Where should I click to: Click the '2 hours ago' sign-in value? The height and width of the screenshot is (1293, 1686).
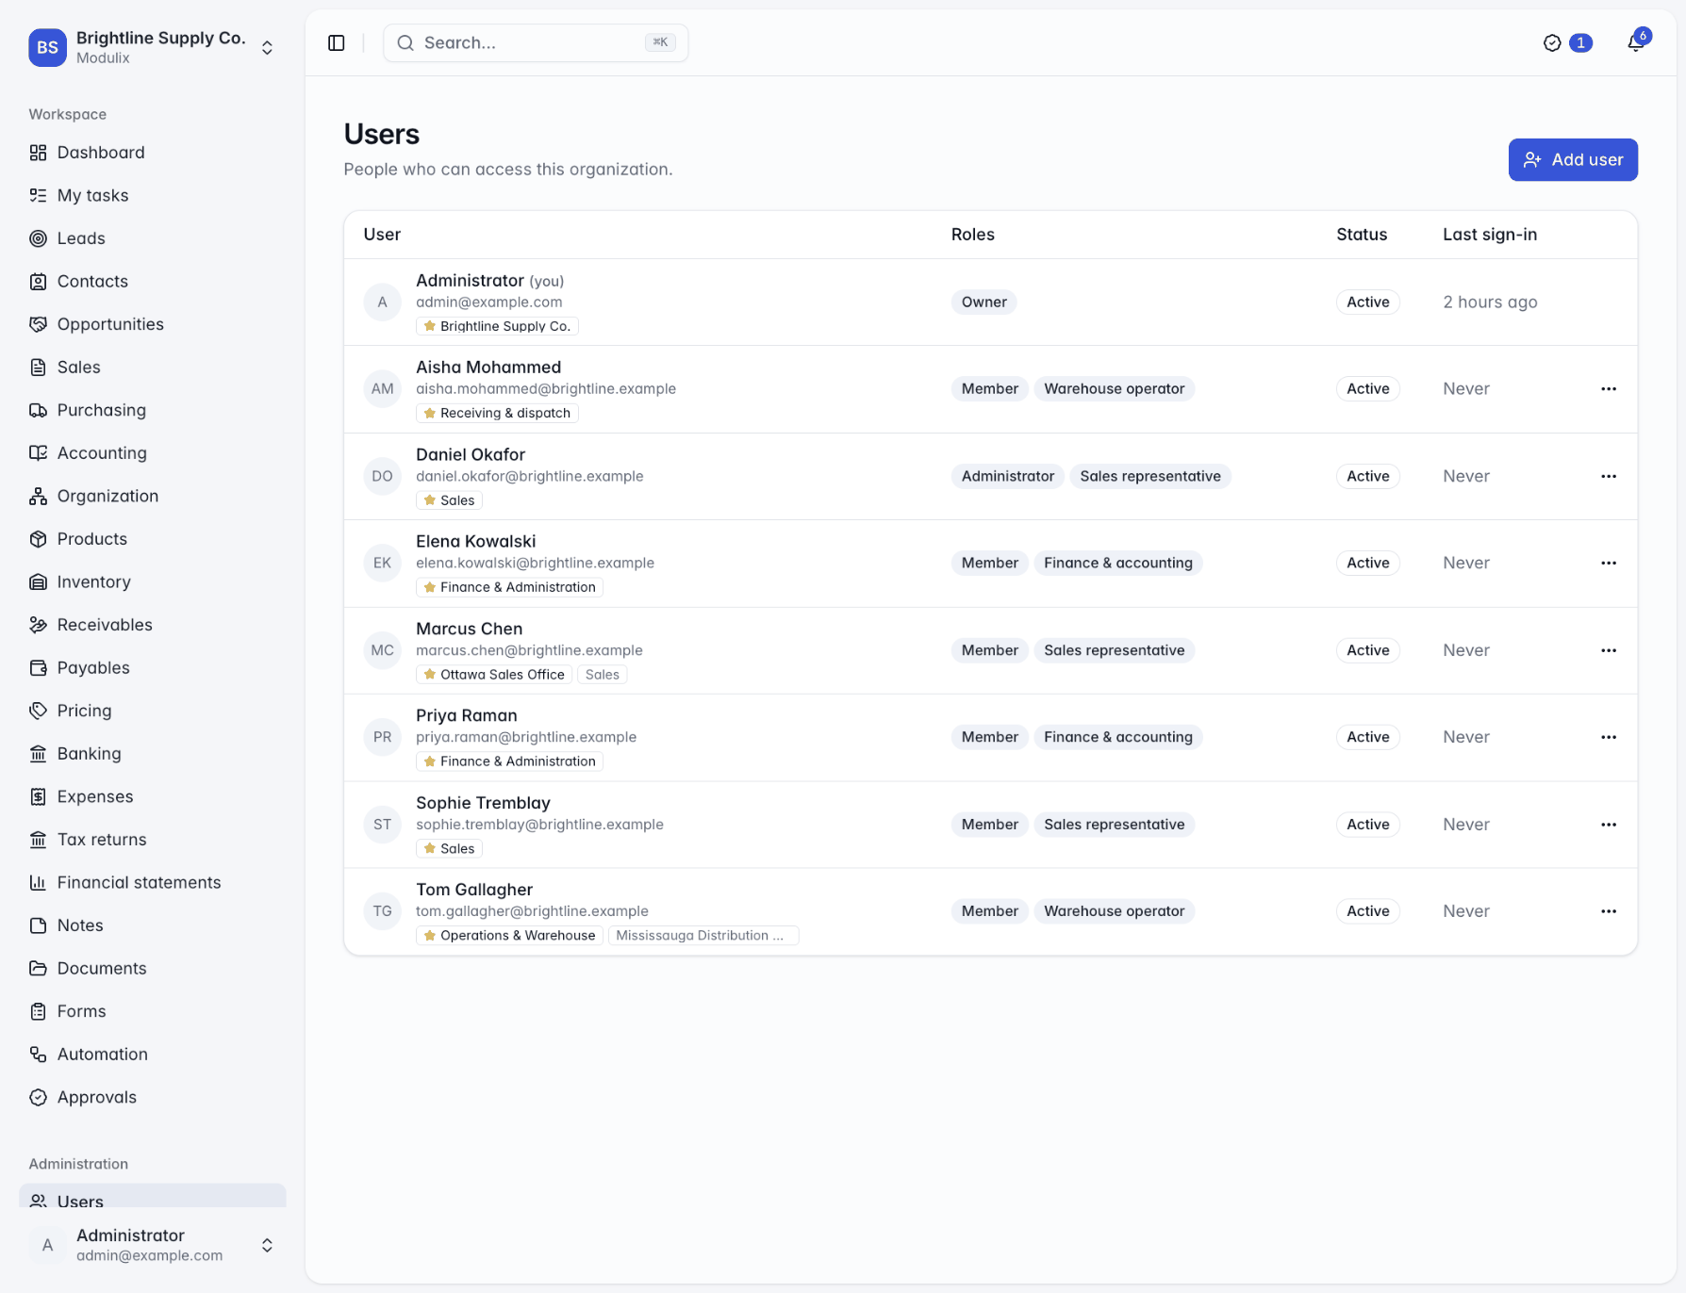tap(1490, 302)
